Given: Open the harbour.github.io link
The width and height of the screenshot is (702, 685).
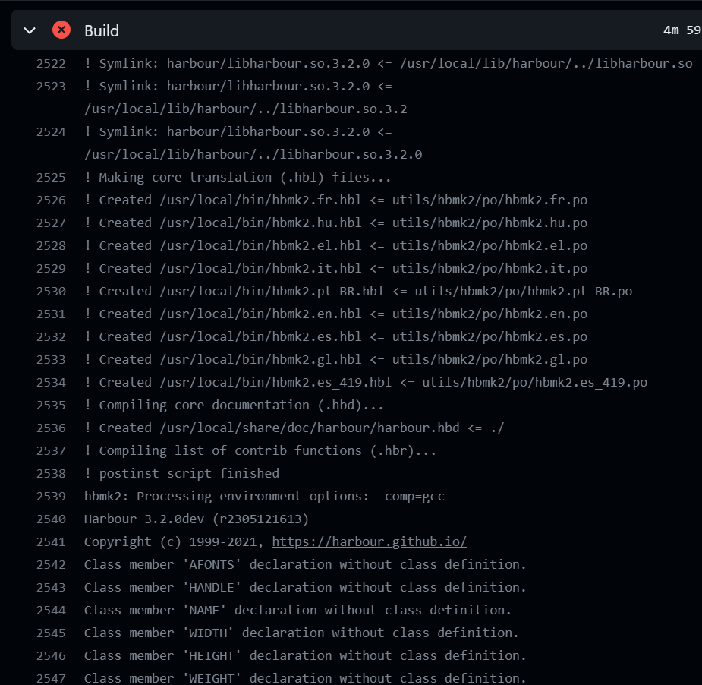Looking at the screenshot, I should pyautogui.click(x=369, y=541).
